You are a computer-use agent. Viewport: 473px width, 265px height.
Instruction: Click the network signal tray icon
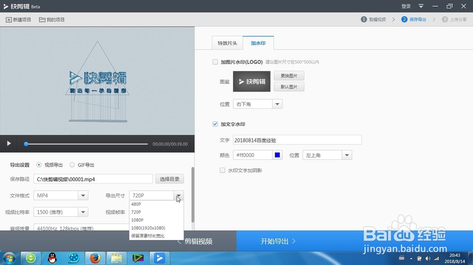[436, 258]
